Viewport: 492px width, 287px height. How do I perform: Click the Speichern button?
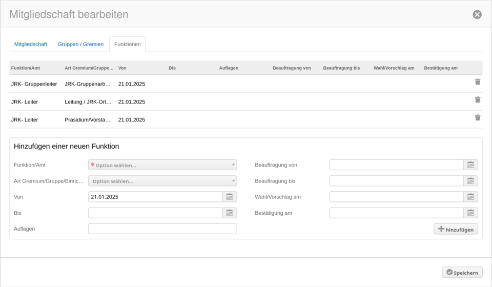[462, 273]
